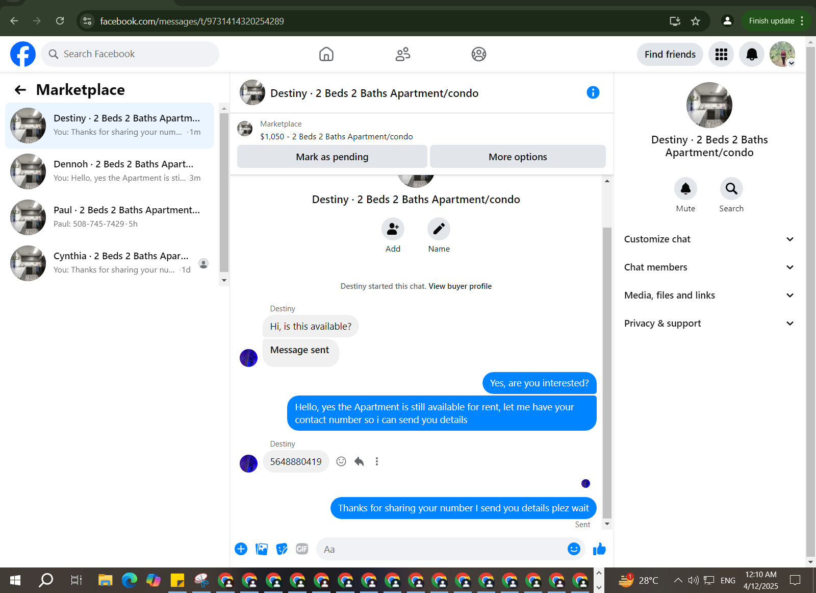
Task: Show hidden system tray icons
Action: tap(678, 580)
